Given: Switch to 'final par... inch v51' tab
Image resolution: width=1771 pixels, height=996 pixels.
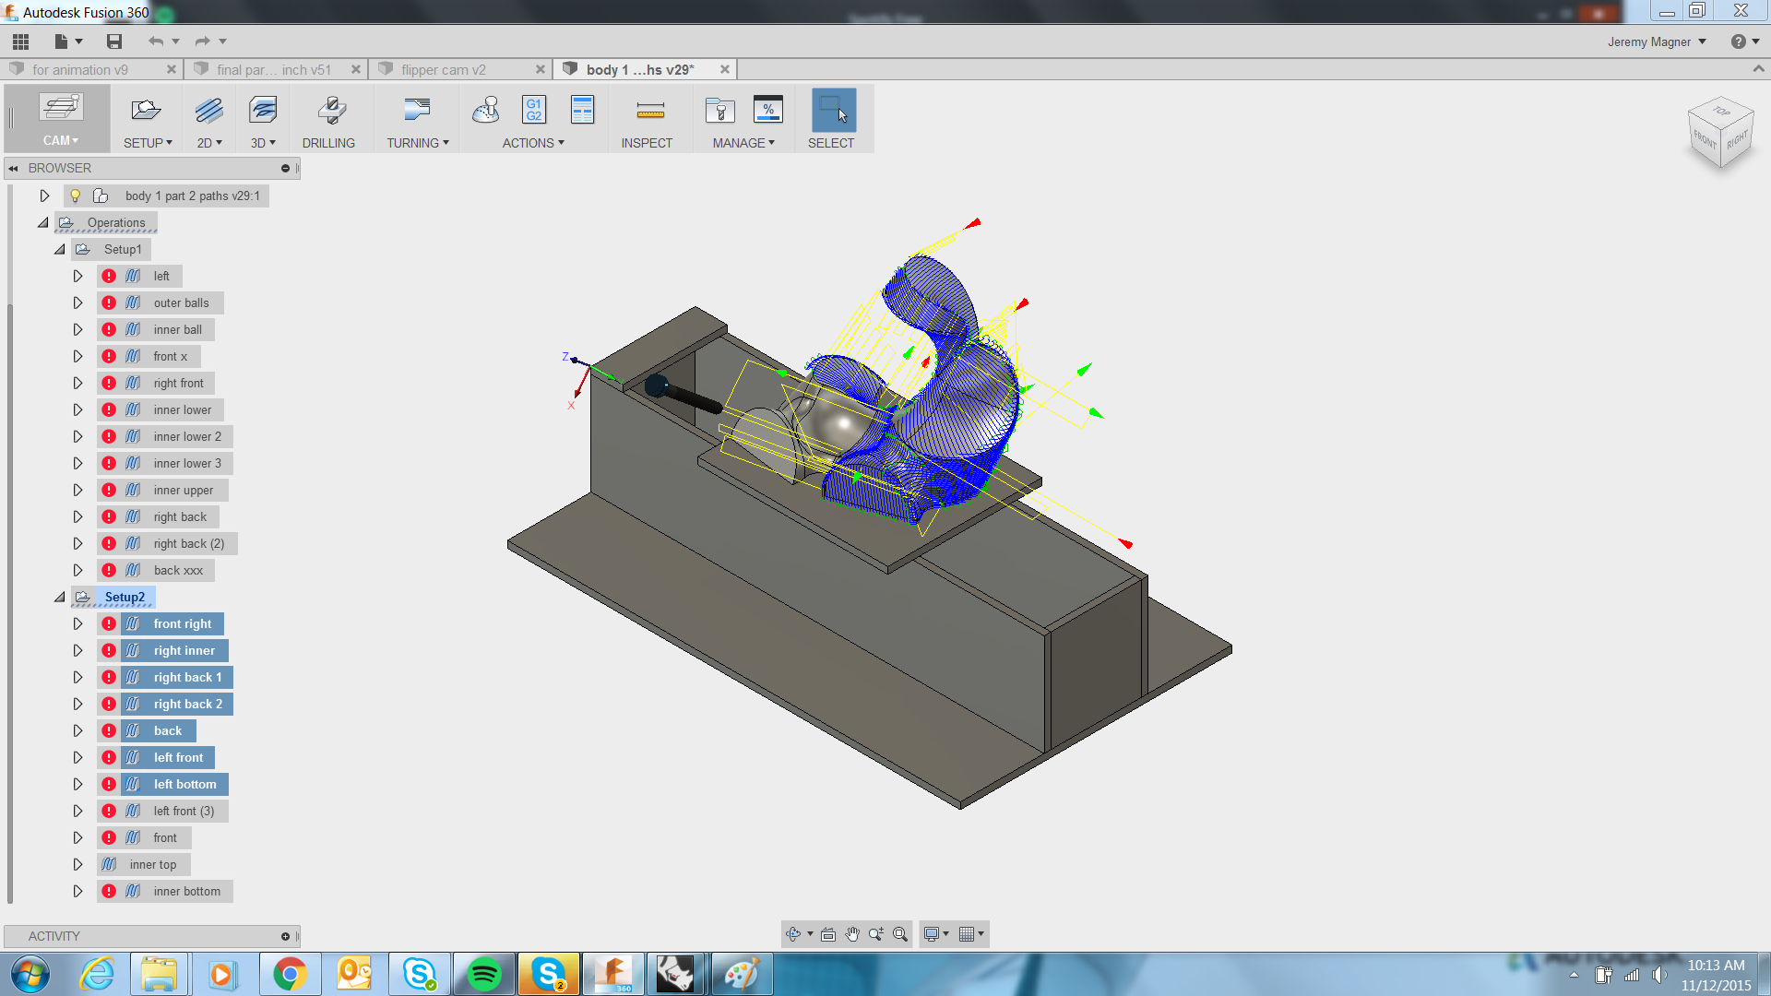Looking at the screenshot, I should pos(274,69).
